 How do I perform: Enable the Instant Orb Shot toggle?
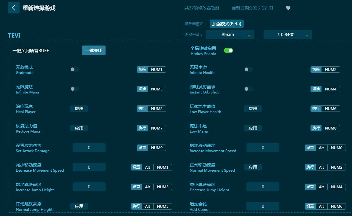pyautogui.click(x=248, y=89)
